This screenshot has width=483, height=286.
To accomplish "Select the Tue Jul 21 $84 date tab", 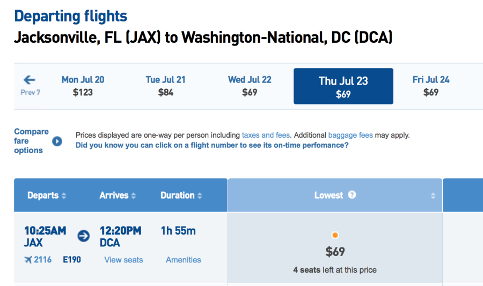I will pos(166,86).
